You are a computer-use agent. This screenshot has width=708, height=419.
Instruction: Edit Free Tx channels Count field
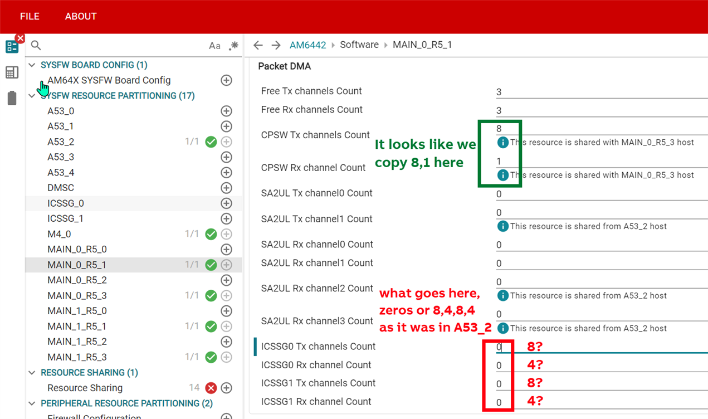click(x=602, y=92)
